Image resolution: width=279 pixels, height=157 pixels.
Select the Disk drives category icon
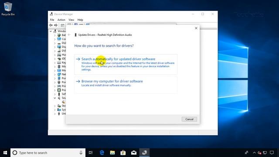tap(59, 43)
